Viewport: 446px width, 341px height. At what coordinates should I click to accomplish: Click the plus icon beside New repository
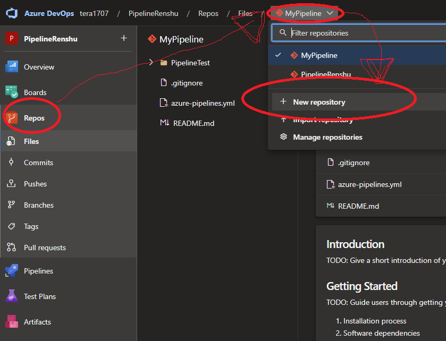[283, 101]
